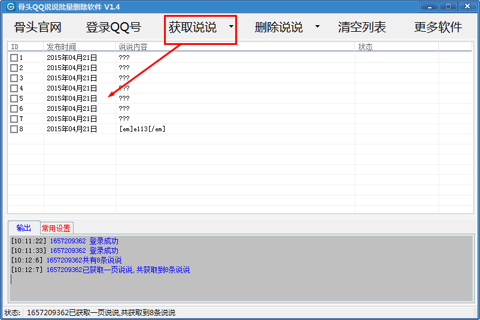Check the checkbox for row ID 2
This screenshot has height=320, width=480.
pyautogui.click(x=14, y=68)
